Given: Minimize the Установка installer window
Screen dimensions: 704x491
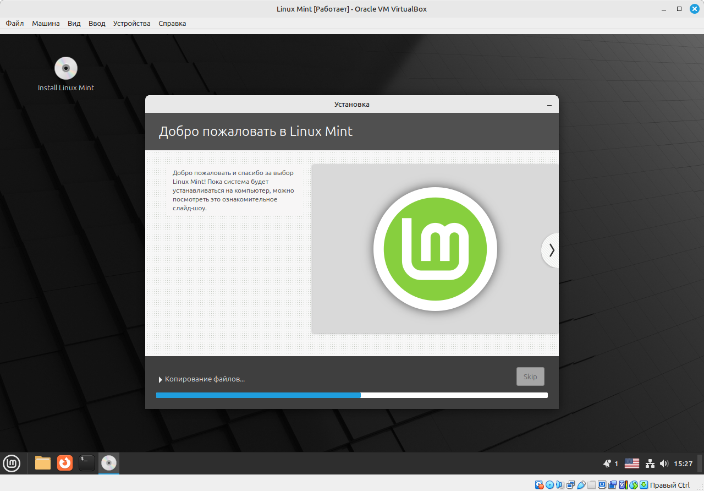Looking at the screenshot, I should coord(549,105).
